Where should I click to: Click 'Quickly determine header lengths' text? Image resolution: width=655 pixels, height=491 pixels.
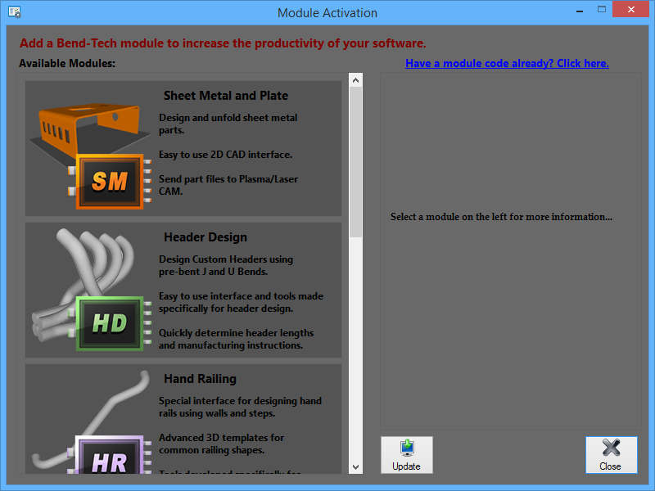(236, 339)
